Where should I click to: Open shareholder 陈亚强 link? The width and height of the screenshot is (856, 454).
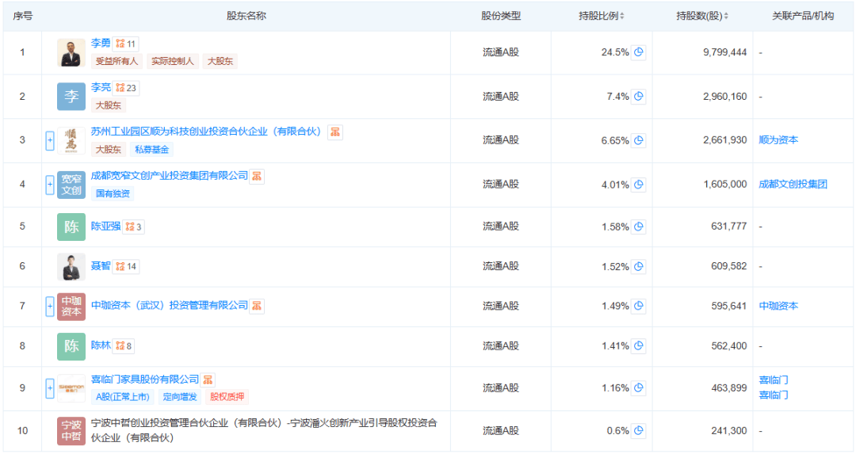click(x=105, y=226)
